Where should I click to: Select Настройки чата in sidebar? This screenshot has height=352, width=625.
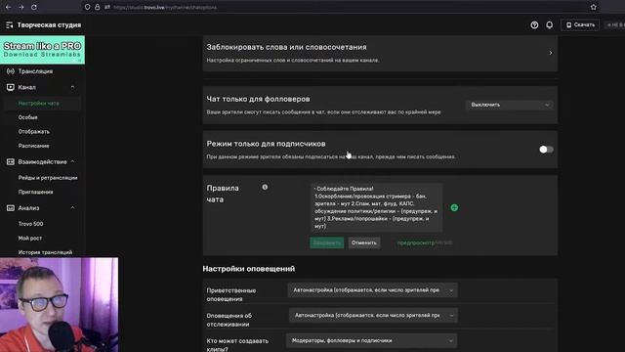coord(39,103)
